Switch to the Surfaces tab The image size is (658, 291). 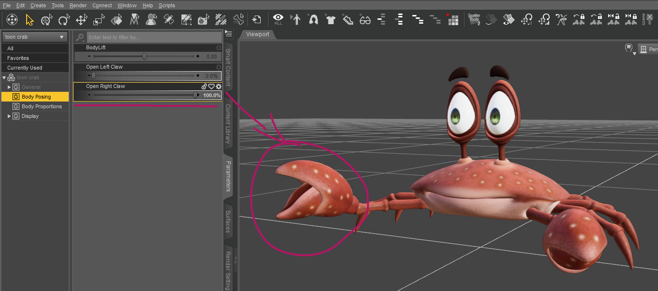click(x=228, y=222)
